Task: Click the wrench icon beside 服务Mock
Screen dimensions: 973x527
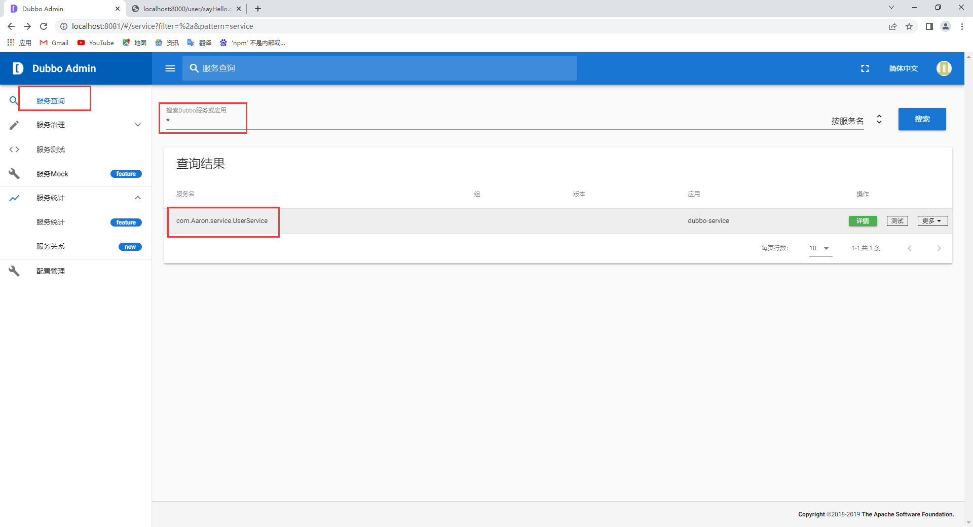Action: tap(14, 174)
